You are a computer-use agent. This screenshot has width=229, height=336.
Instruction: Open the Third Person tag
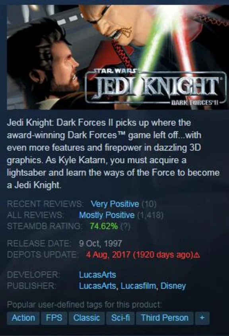(165, 318)
